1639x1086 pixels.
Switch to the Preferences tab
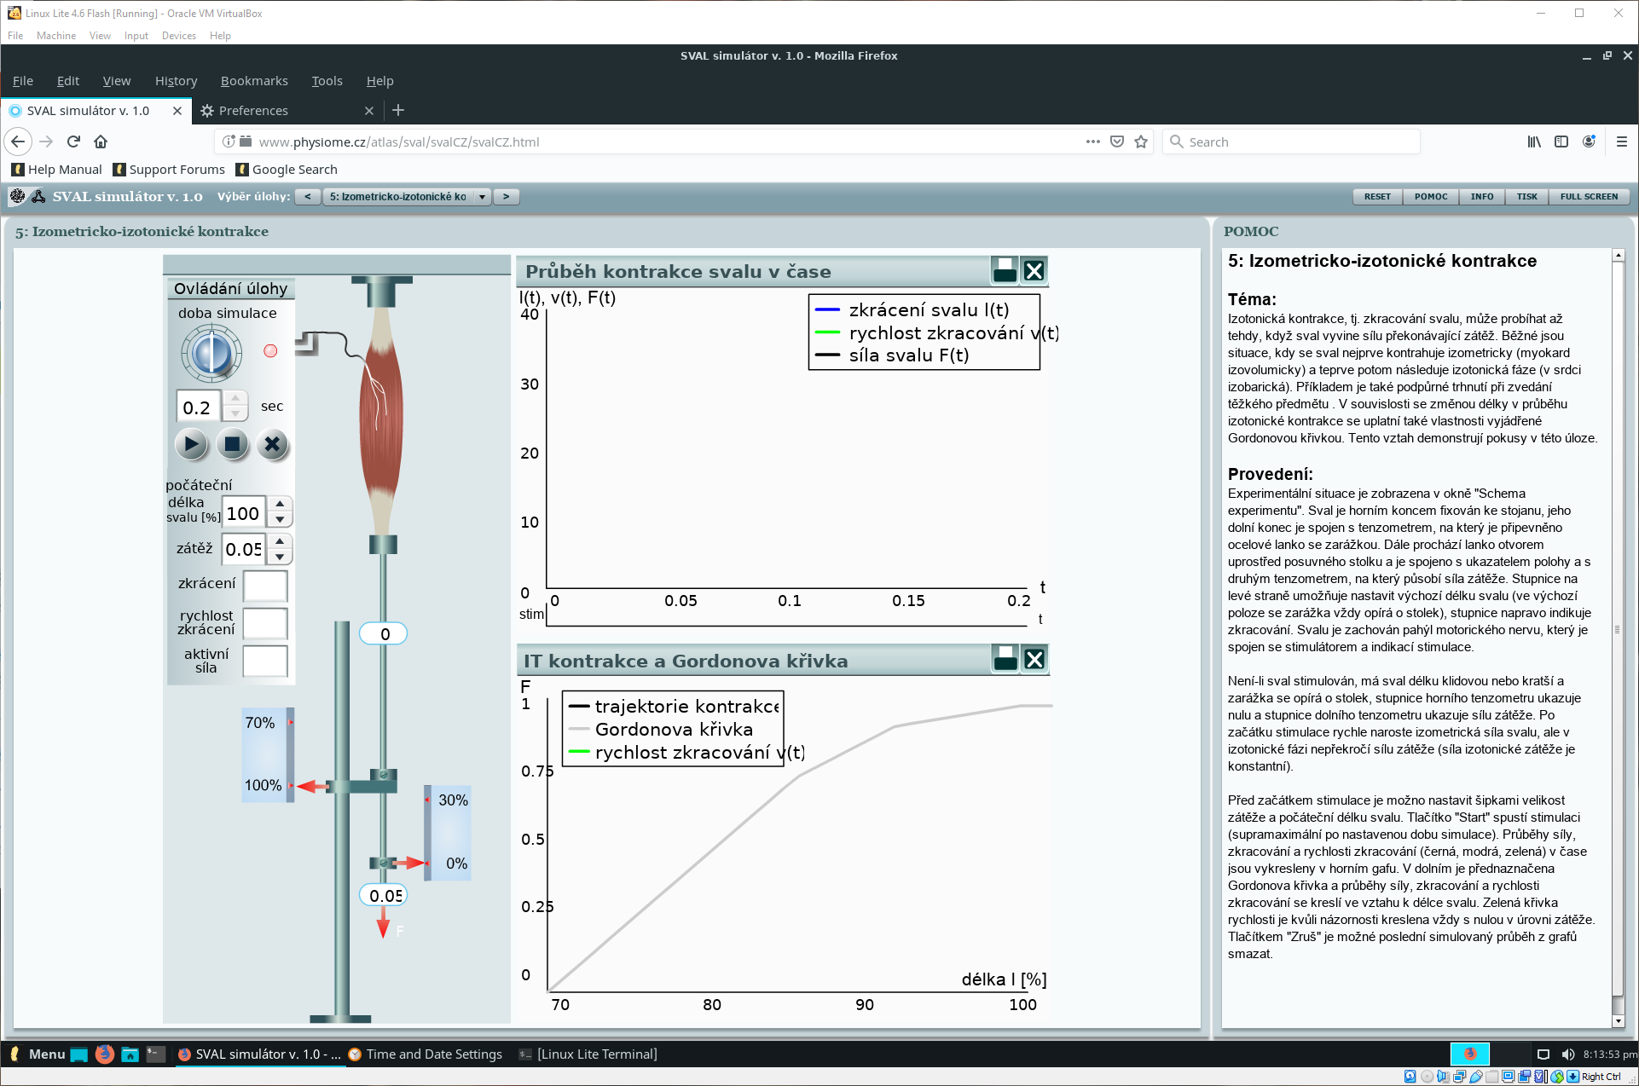(x=253, y=111)
